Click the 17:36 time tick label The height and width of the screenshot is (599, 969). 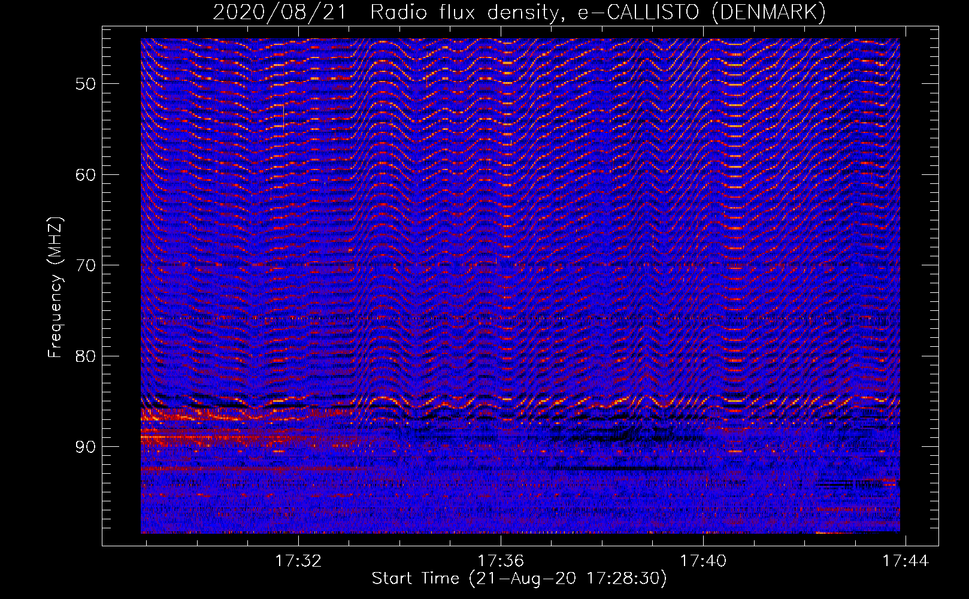pos(501,561)
